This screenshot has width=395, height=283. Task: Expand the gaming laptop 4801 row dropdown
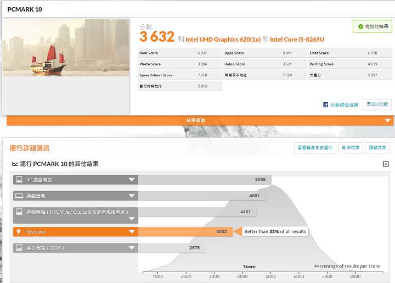[x=132, y=196]
